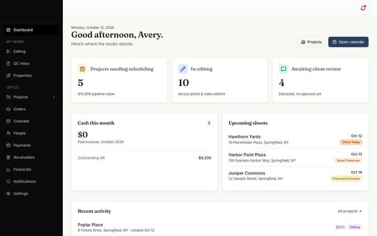This screenshot has height=236, width=377.
Task: Click the Payments banknote icon
Action: (x=8, y=145)
